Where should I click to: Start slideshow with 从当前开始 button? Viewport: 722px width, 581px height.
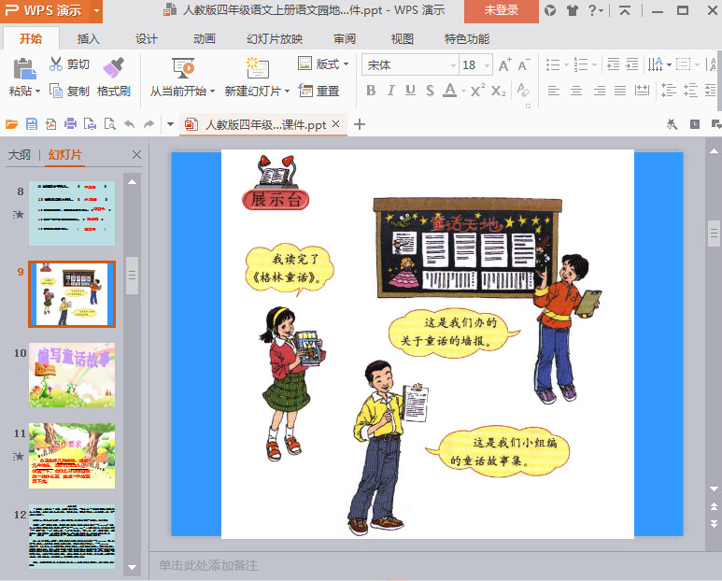[182, 69]
